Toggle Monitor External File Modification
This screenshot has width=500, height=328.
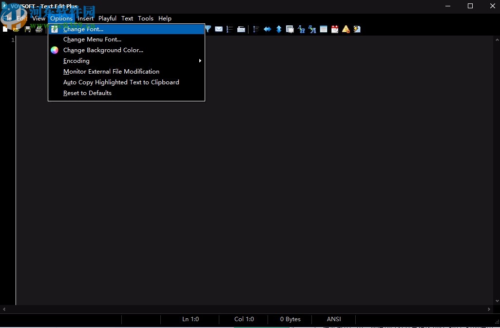(111, 71)
